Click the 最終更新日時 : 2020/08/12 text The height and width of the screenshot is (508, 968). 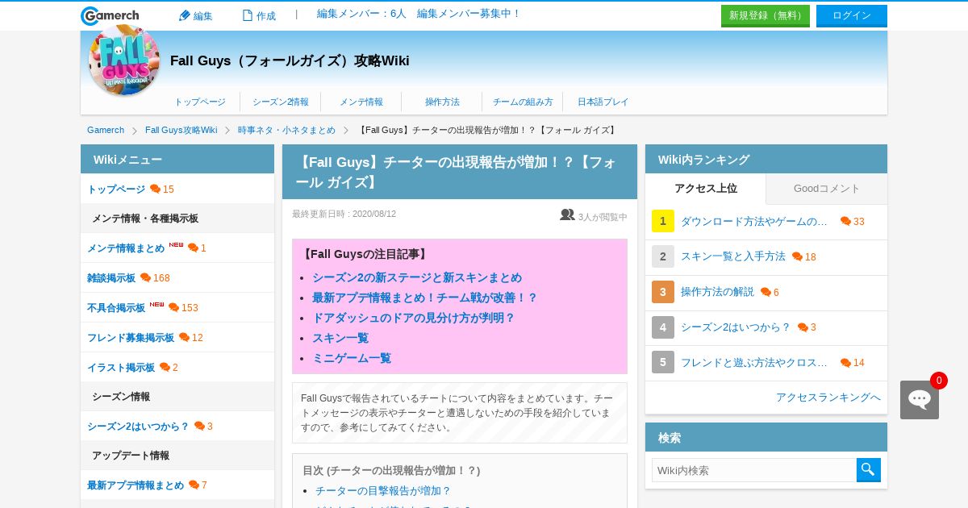[344, 214]
